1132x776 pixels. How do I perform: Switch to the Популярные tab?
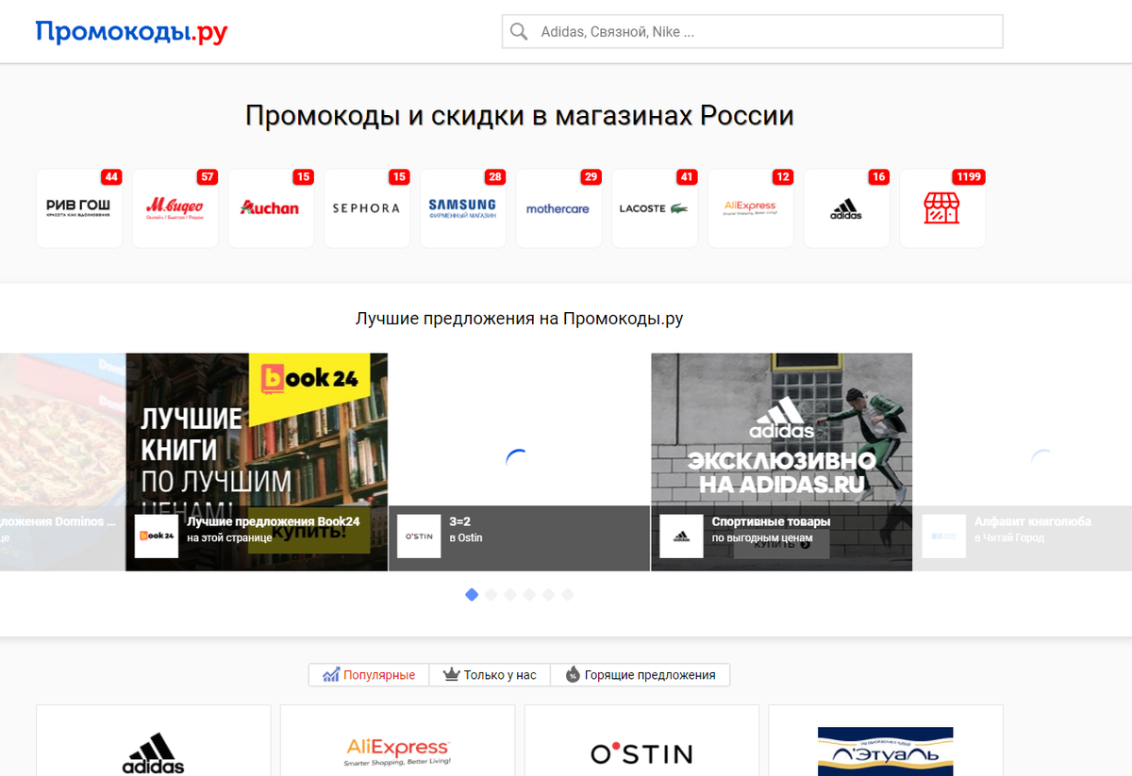[x=369, y=675]
